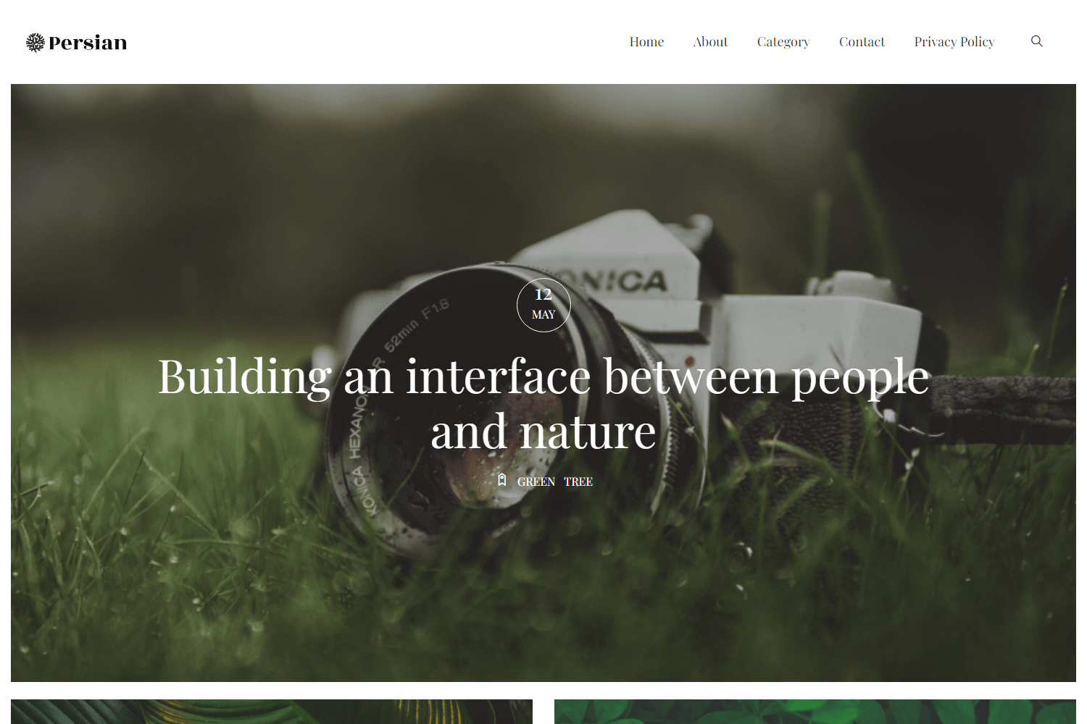Viewport: 1087px width, 724px height.
Task: Click the Persian site title text
Action: 88,43
